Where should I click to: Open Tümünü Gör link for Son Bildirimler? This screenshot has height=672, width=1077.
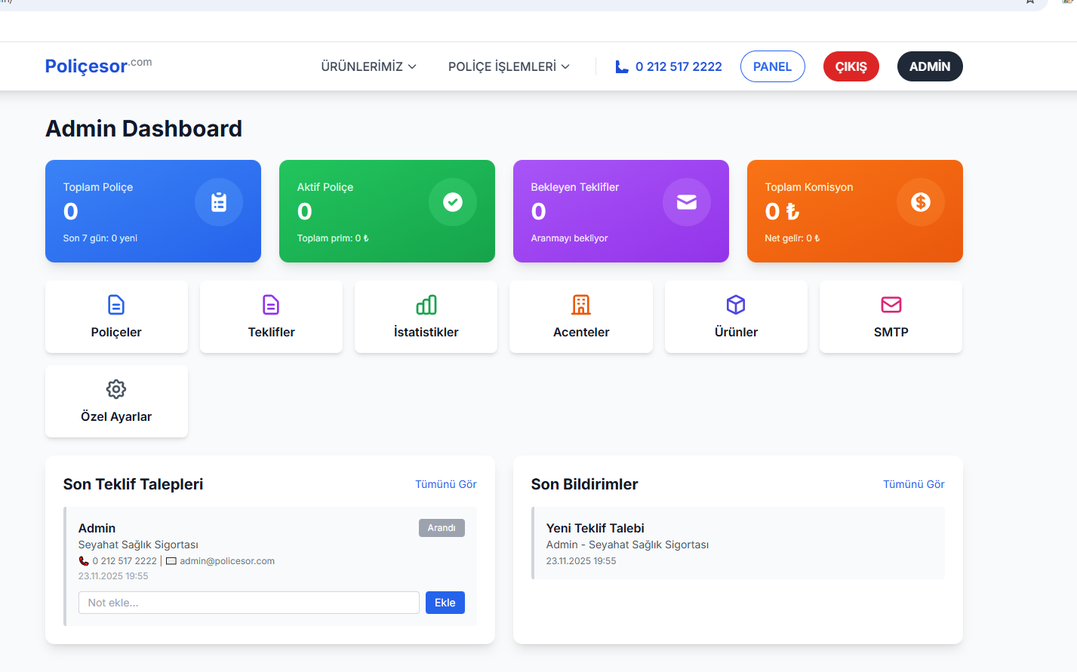click(x=914, y=484)
